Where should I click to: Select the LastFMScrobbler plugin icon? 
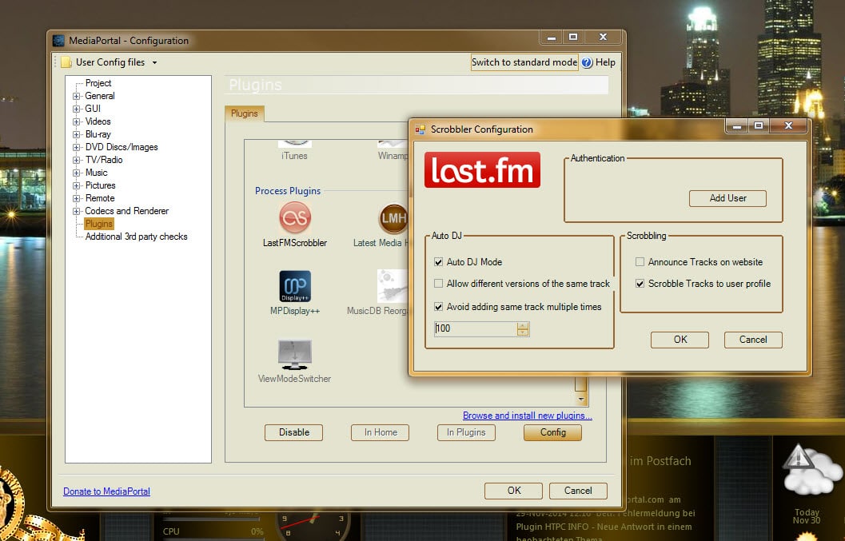[294, 218]
